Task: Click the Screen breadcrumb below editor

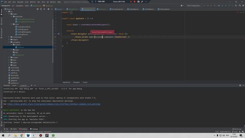Action: click(85, 82)
